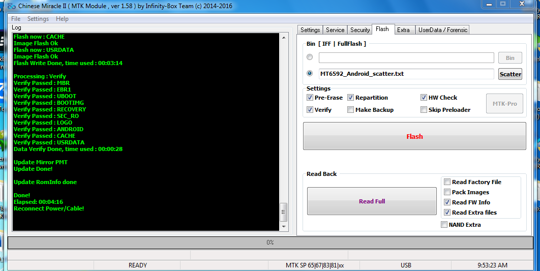The image size is (540, 271).
Task: Click the 'Verify Passed : USRDATA' log line
Action: (x=49, y=142)
